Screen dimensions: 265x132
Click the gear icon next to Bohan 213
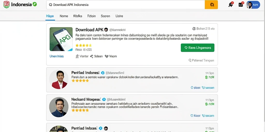point(194,29)
